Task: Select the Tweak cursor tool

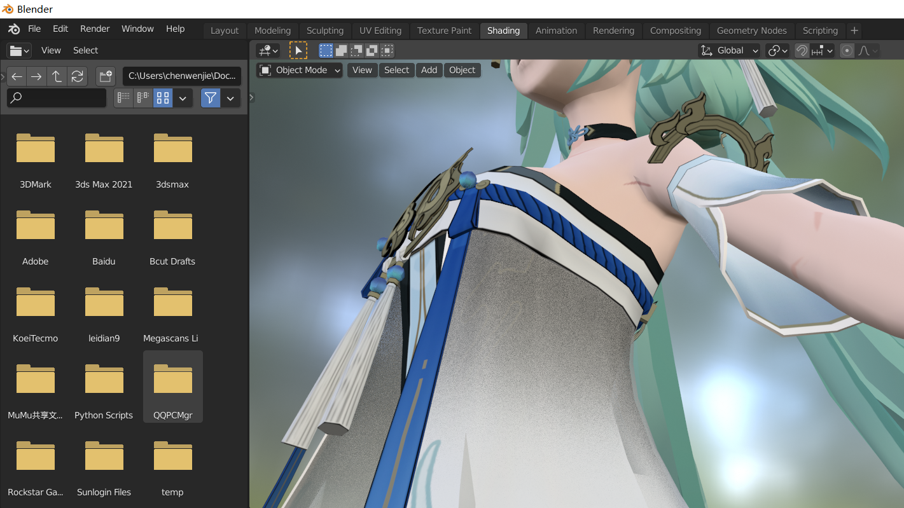Action: click(298, 51)
